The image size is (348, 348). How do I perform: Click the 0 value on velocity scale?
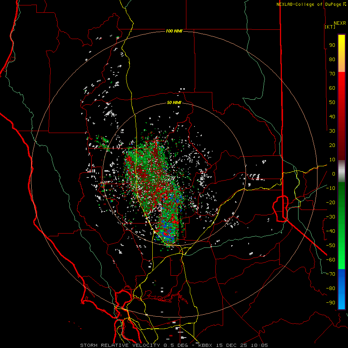(x=334, y=174)
